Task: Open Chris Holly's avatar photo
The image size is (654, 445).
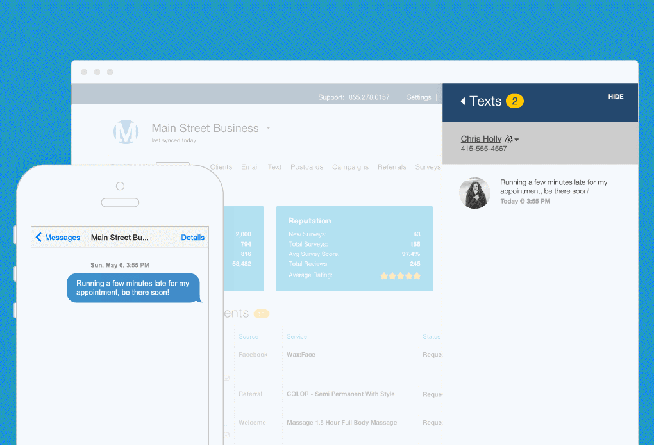Action: 474,193
